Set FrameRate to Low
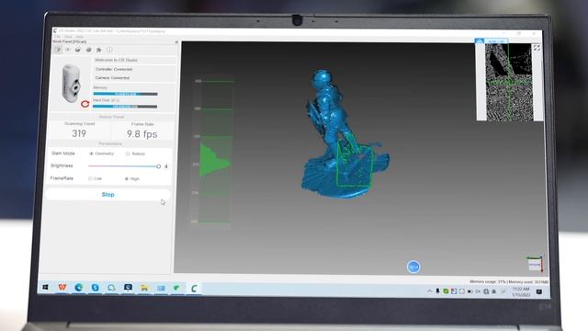Image resolution: width=588 pixels, height=331 pixels. [90, 178]
